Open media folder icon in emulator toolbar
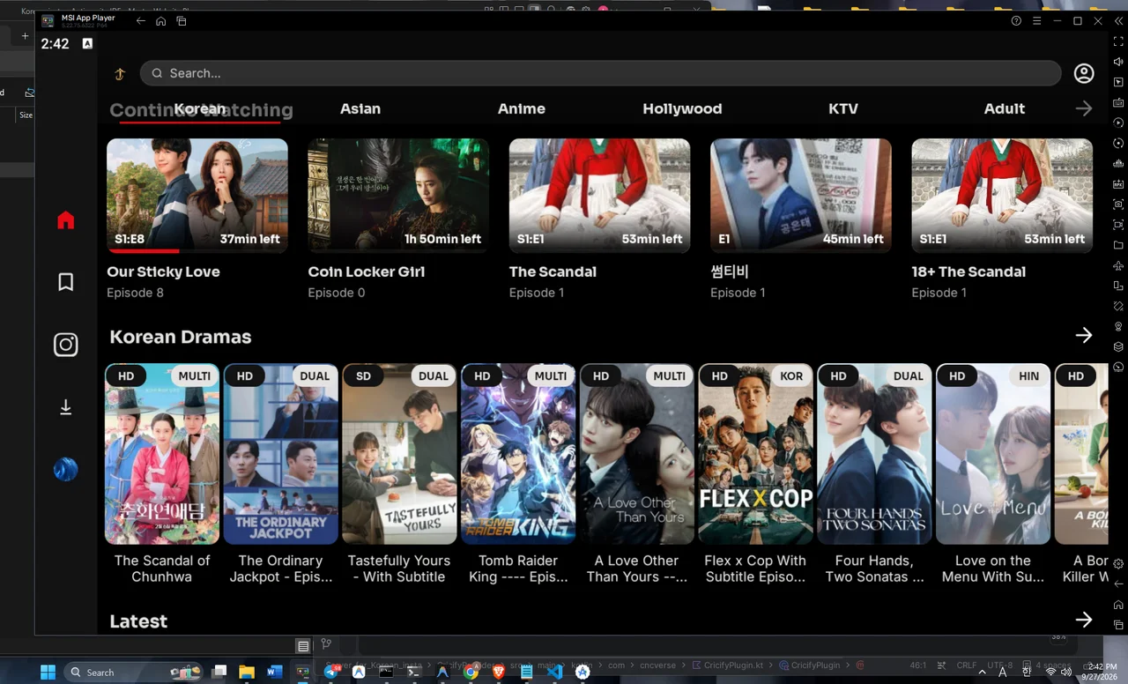Image resolution: width=1128 pixels, height=684 pixels. 1118,245
